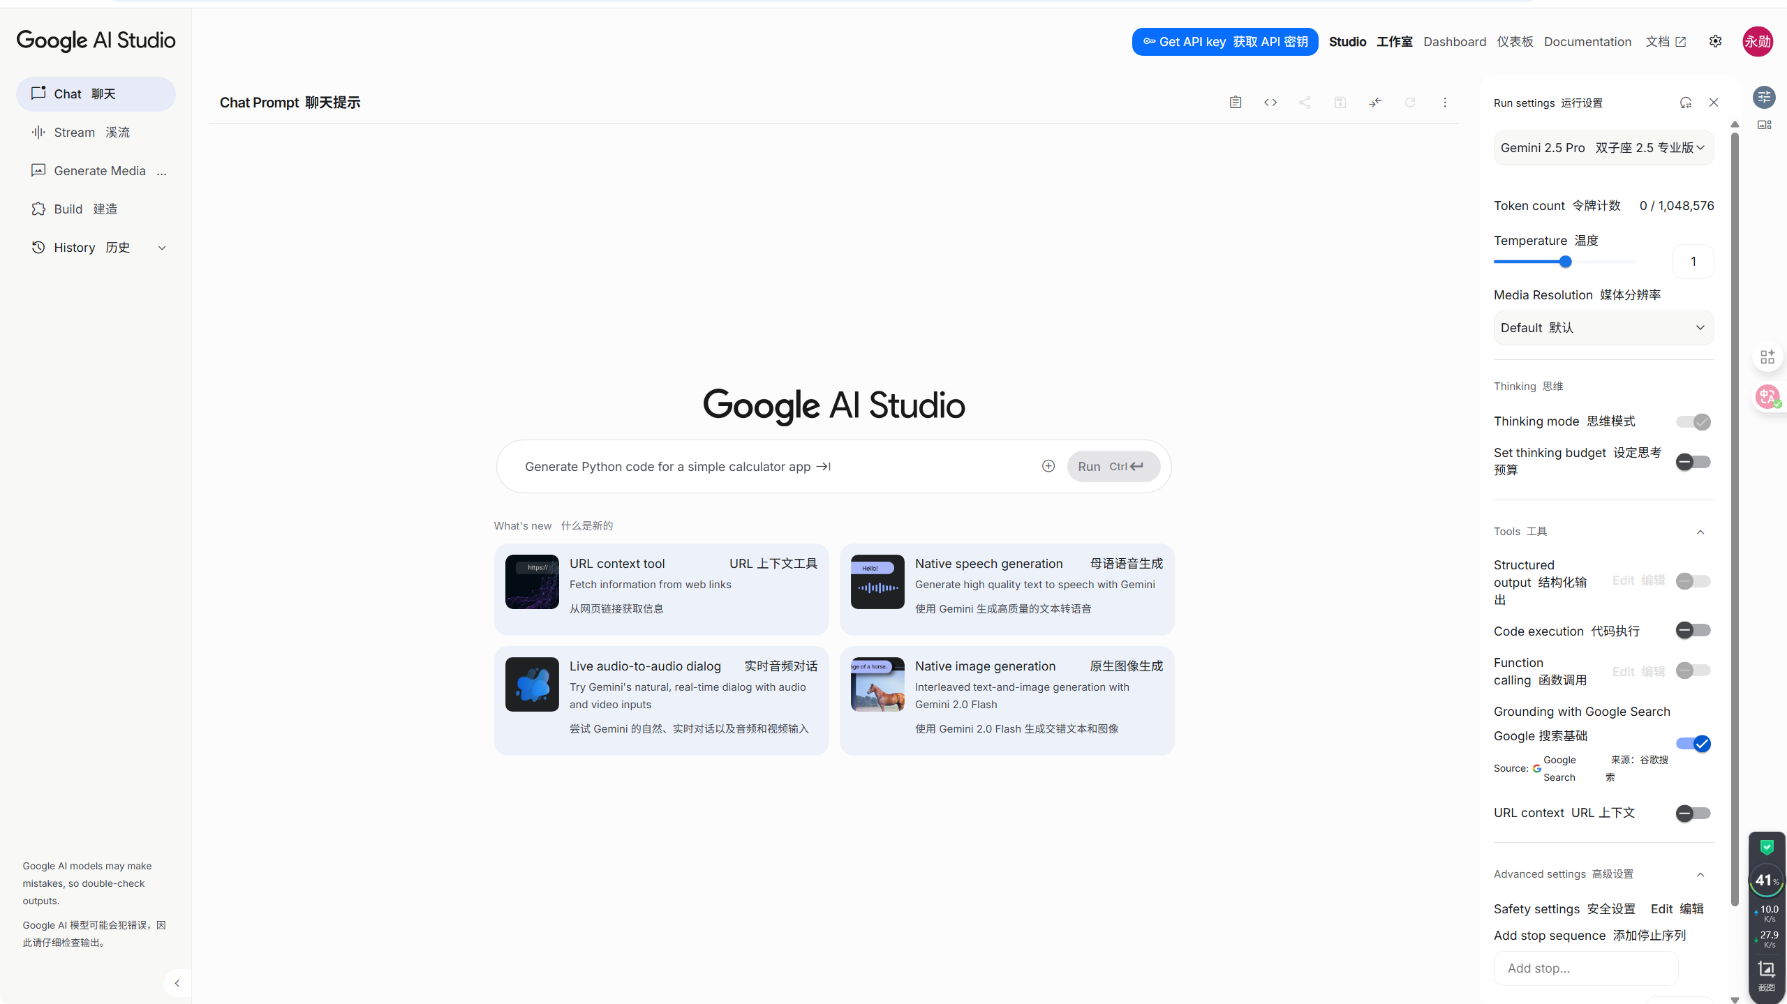Open system instructions clipboard icon
The width and height of the screenshot is (1787, 1004).
tap(1235, 103)
